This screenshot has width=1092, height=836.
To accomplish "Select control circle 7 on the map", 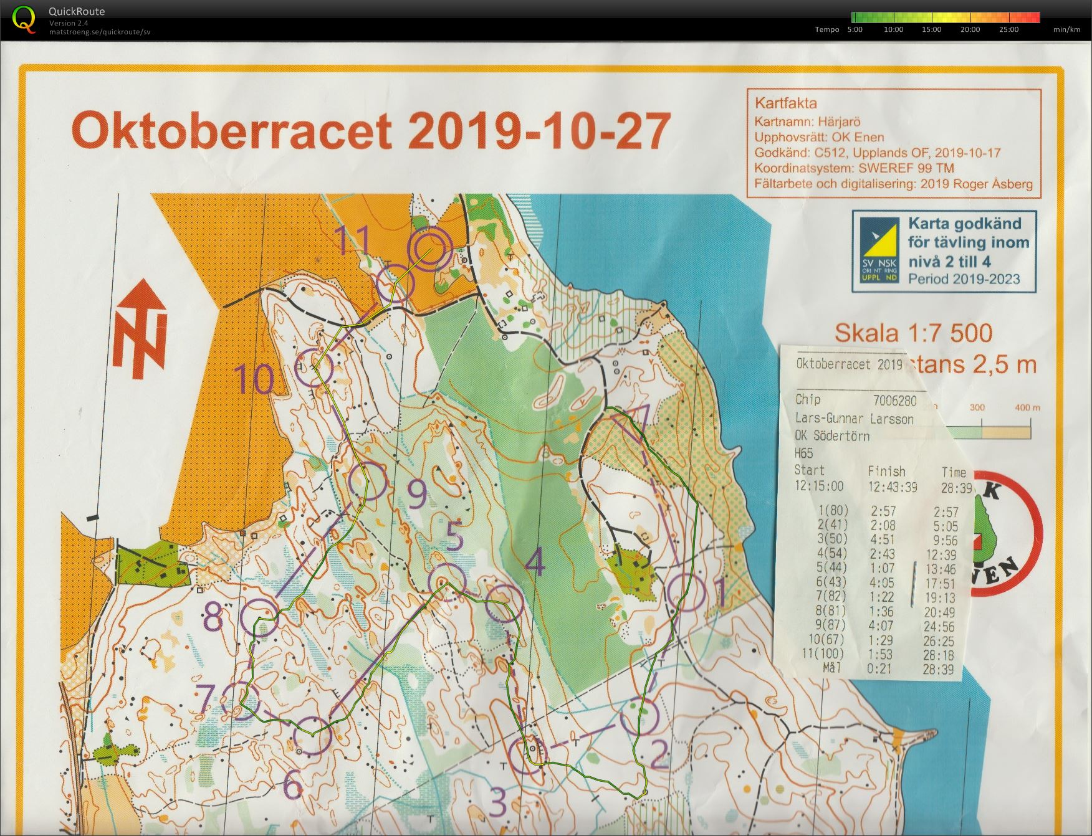I will click(x=241, y=701).
